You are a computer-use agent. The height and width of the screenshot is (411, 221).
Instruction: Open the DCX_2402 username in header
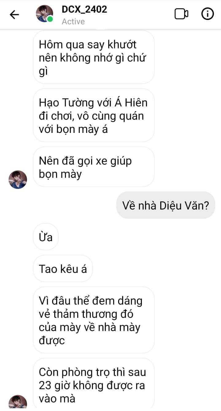[84, 9]
